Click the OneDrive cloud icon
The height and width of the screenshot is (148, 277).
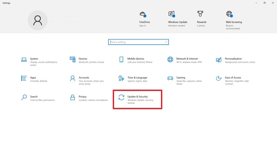(x=143, y=14)
